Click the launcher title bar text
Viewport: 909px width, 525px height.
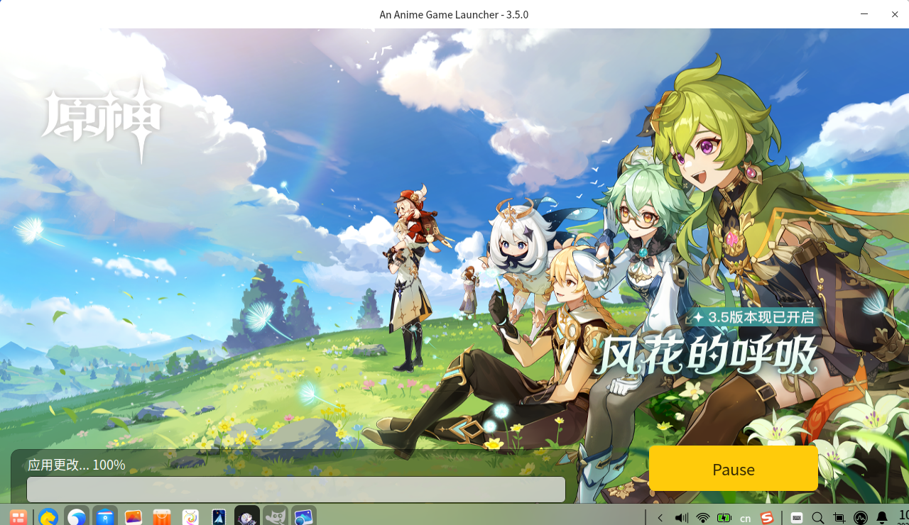(x=454, y=14)
